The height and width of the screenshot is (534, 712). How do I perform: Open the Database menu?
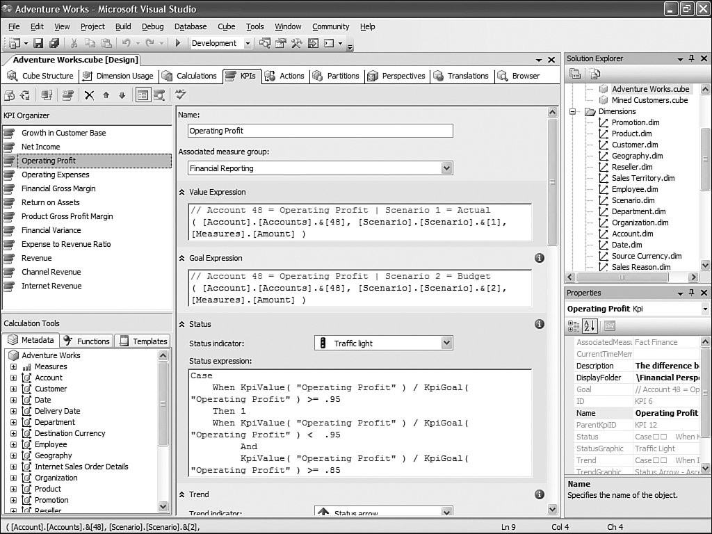[191, 26]
